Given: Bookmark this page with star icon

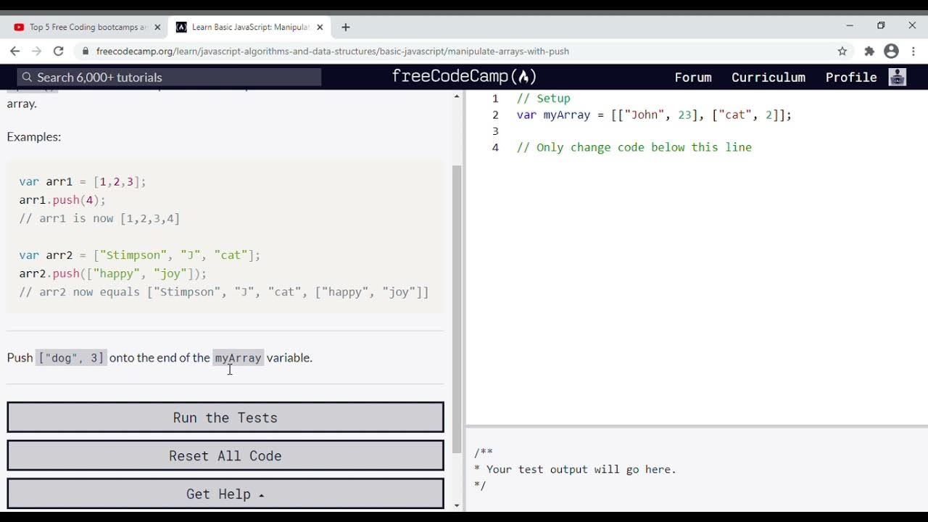Looking at the screenshot, I should (x=842, y=51).
